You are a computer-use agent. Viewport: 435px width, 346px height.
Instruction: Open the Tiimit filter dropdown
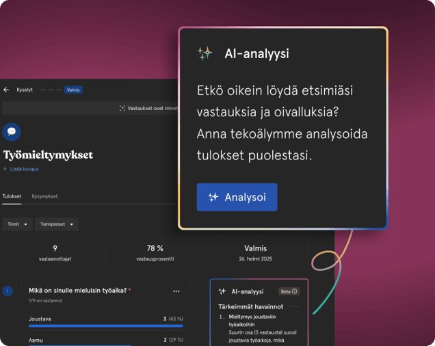pyautogui.click(x=18, y=224)
